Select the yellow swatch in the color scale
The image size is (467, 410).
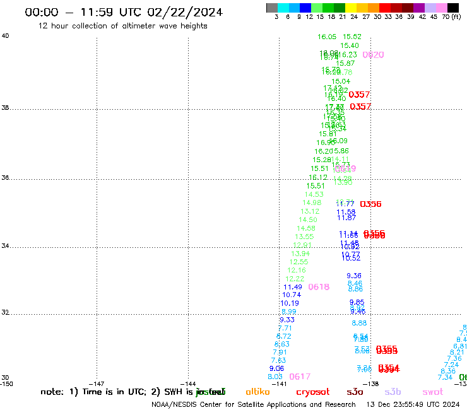pyautogui.click(x=351, y=8)
